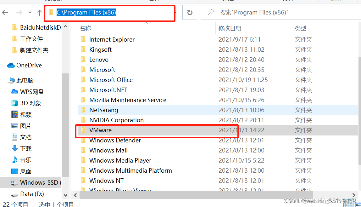This screenshot has width=361, height=207.
Task: Expand the address bar history dropdown
Action: [175, 13]
